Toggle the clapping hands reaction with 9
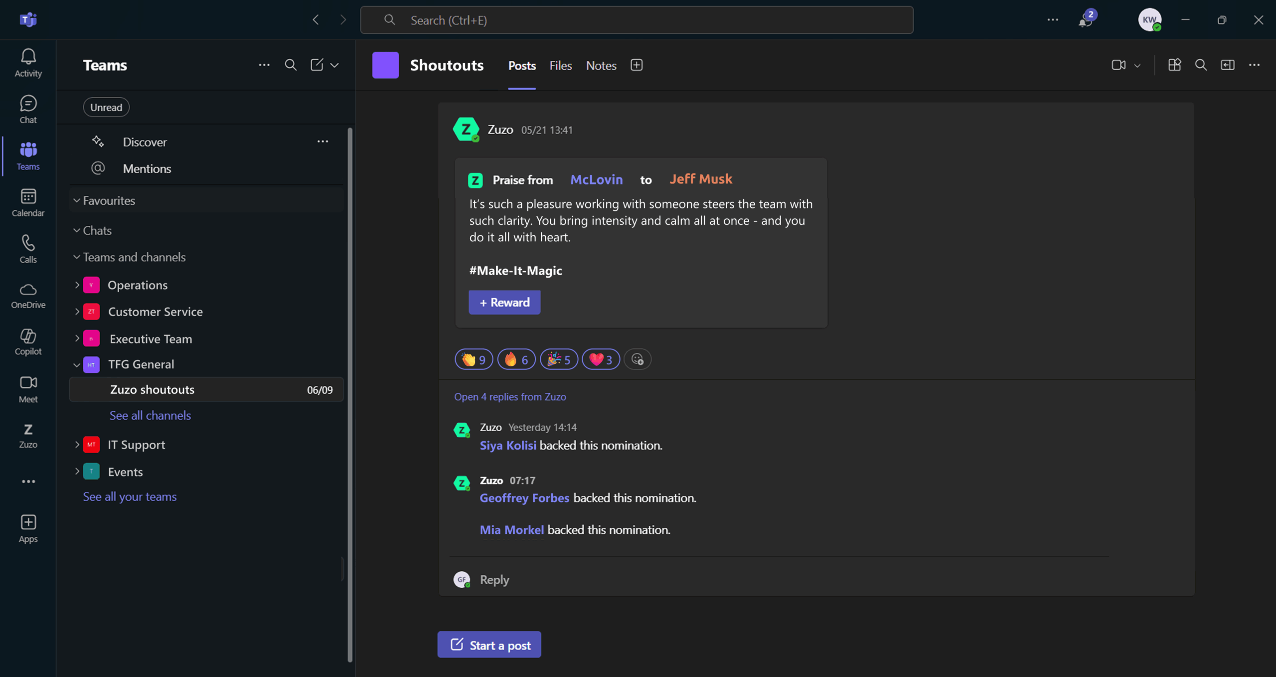Image resolution: width=1276 pixels, height=677 pixels. click(474, 359)
